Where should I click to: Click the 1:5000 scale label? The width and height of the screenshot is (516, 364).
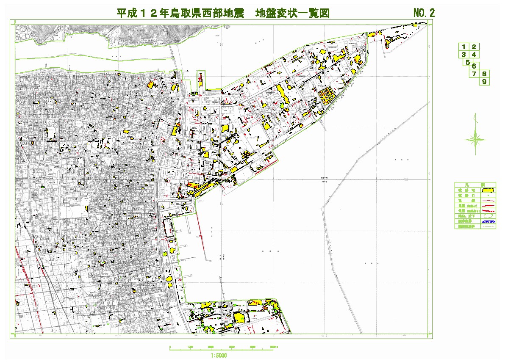(x=218, y=356)
